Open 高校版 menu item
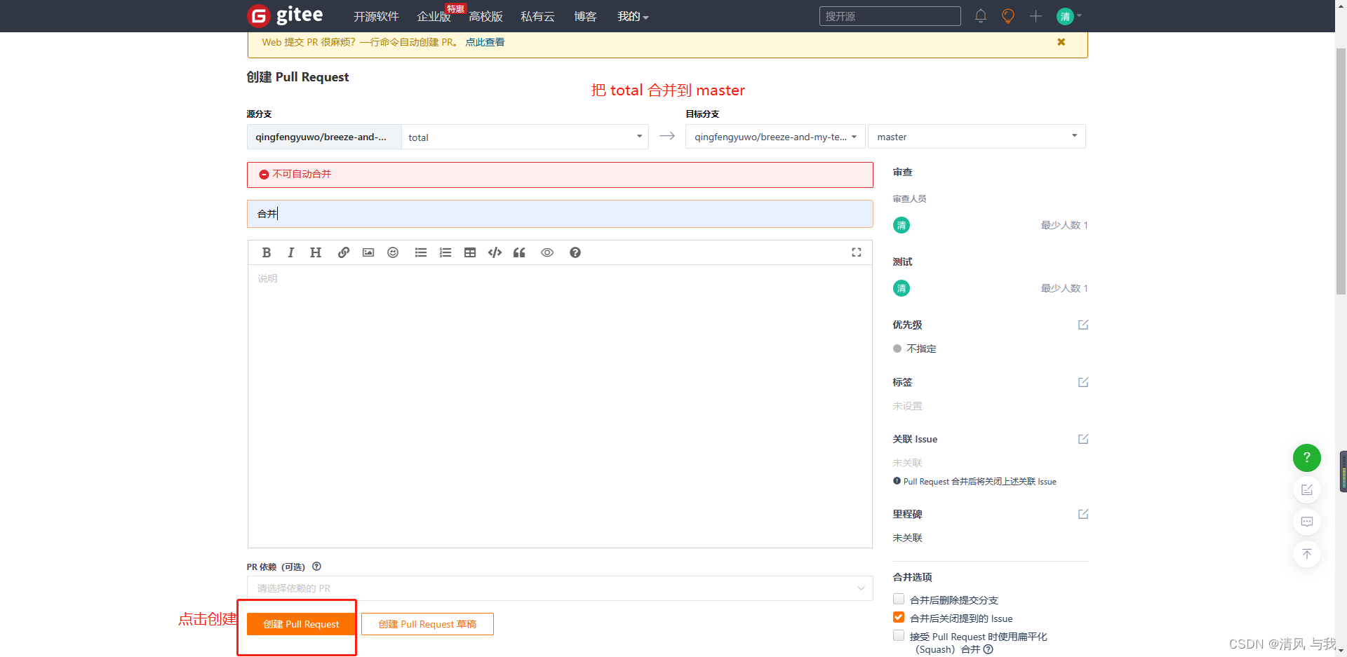Image resolution: width=1347 pixels, height=657 pixels. (485, 16)
